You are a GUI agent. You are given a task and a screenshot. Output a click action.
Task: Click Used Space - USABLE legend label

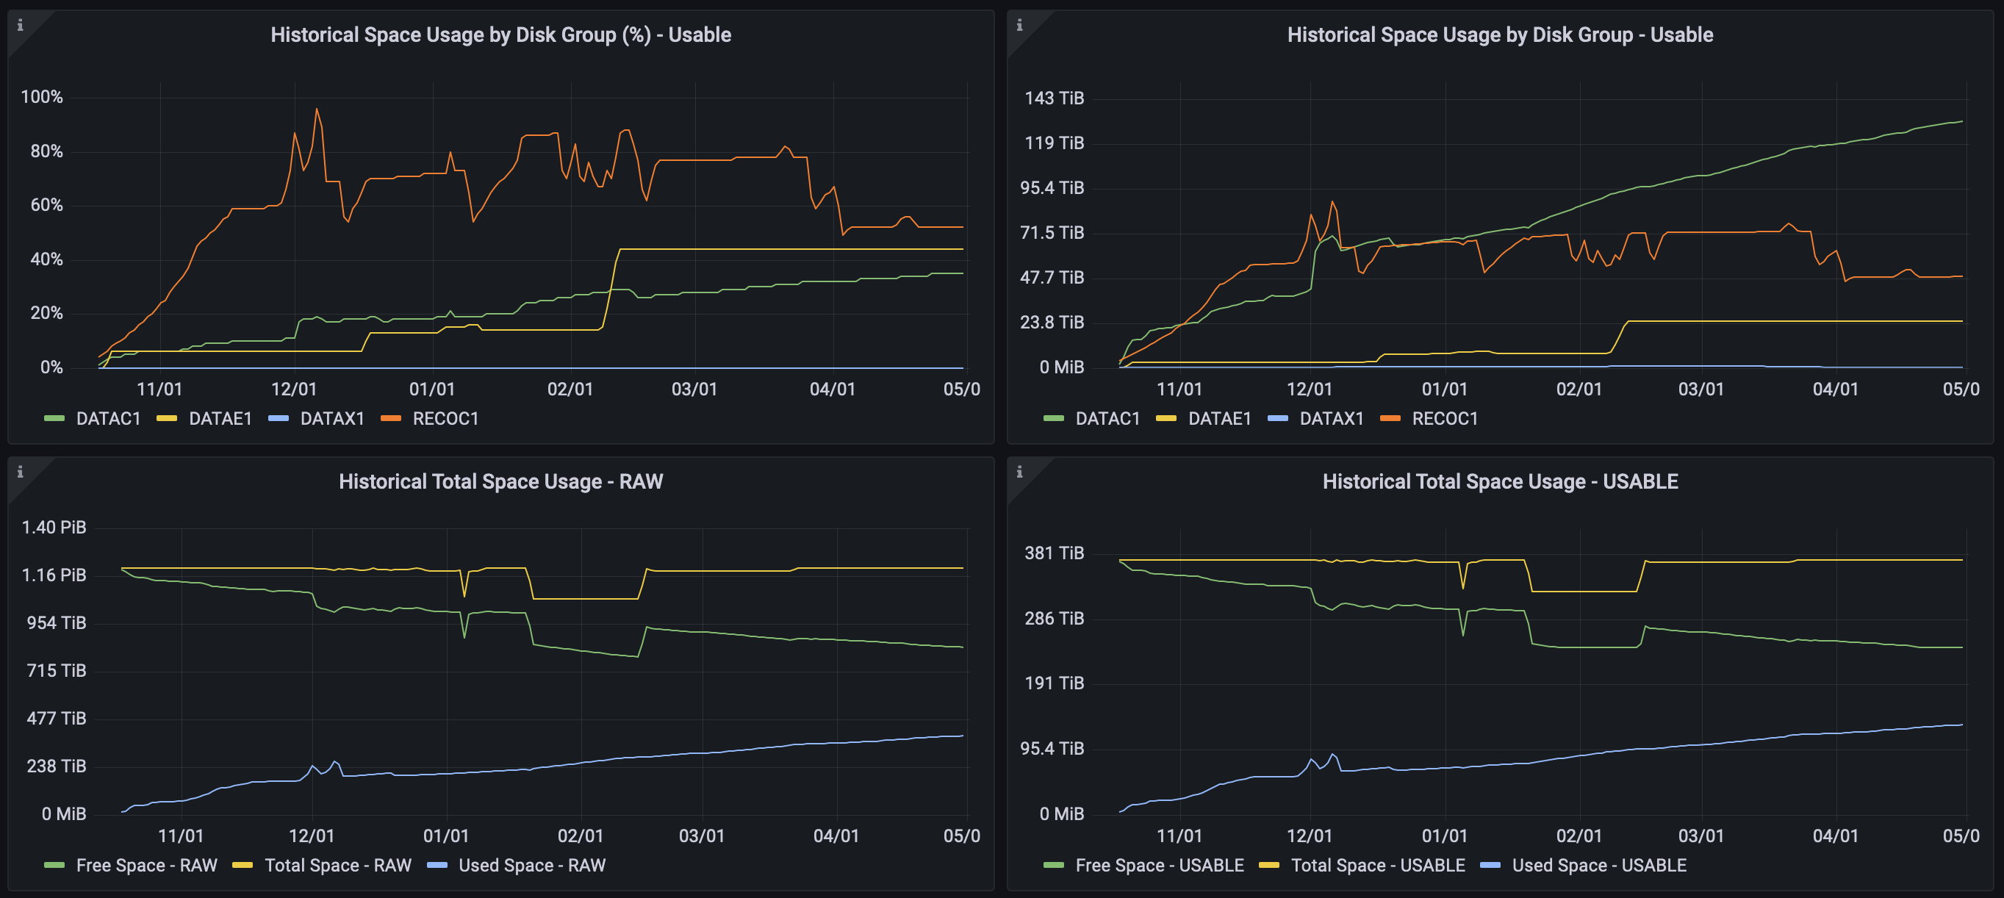(x=1598, y=866)
